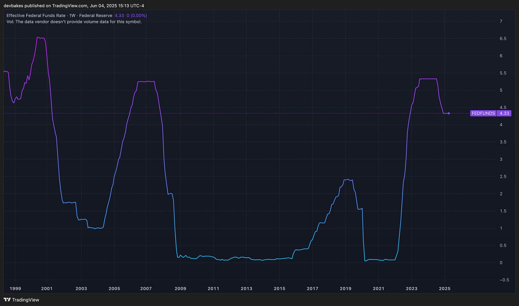The height and width of the screenshot is (306, 519).
Task: Click the 6.5 tick on price axis
Action: pyautogui.click(x=503, y=38)
